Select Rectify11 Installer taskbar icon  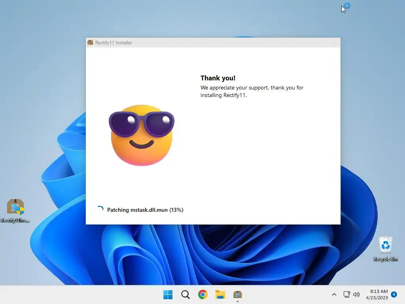coord(238,294)
